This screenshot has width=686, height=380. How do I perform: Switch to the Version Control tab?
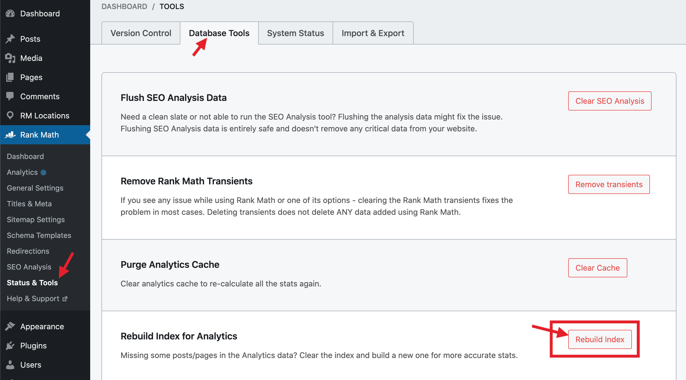(x=141, y=33)
